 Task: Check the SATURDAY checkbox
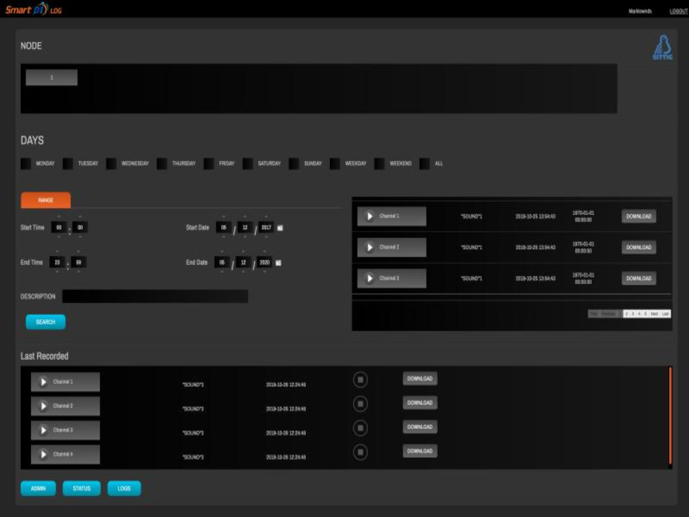pos(248,163)
